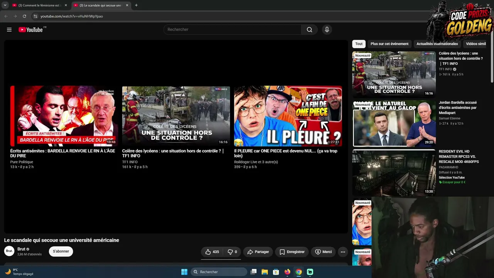The image size is (494, 278).
Task: Open the three-dot more actions menu
Action: point(343,252)
